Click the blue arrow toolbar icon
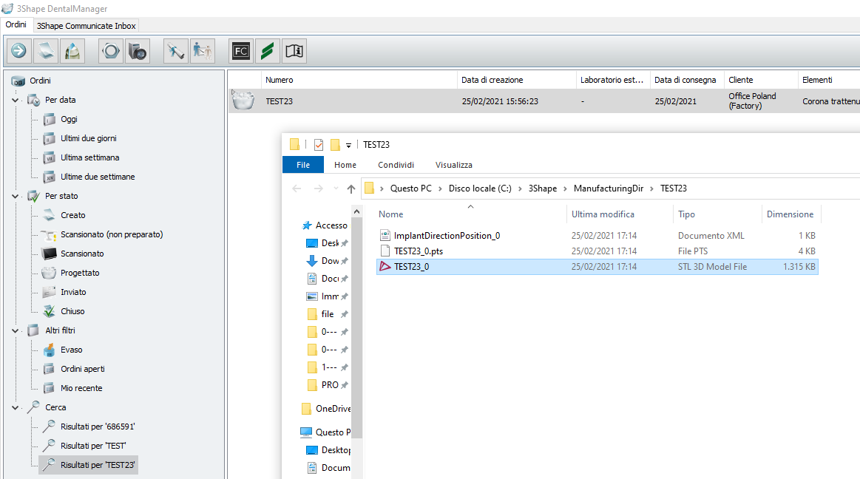 [x=18, y=51]
